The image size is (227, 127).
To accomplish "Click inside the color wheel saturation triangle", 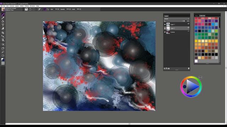I will pos(192,87).
